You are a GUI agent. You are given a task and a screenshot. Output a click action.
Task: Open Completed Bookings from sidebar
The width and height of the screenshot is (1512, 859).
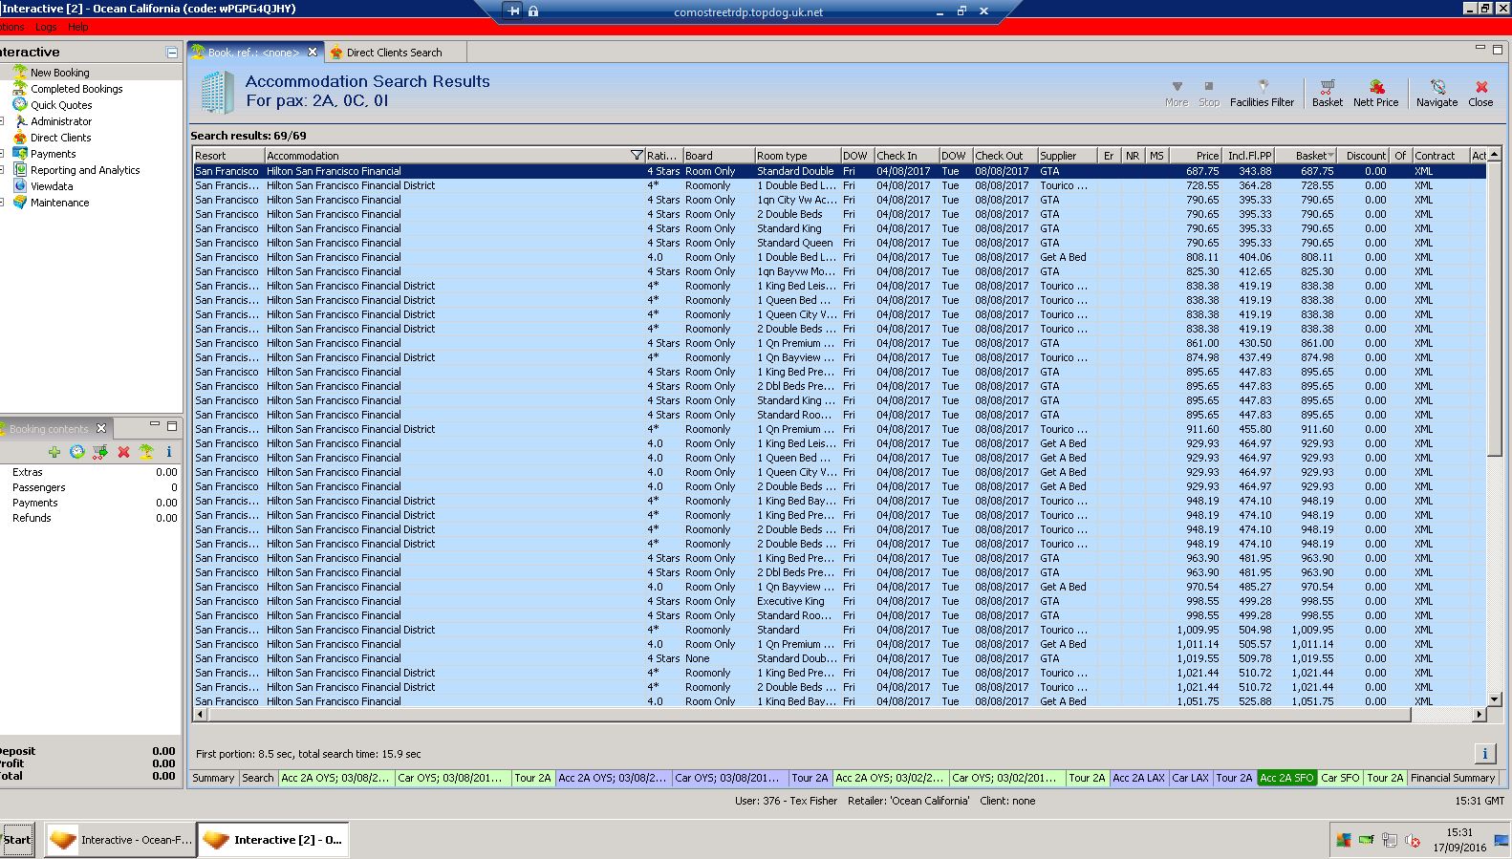tap(76, 89)
